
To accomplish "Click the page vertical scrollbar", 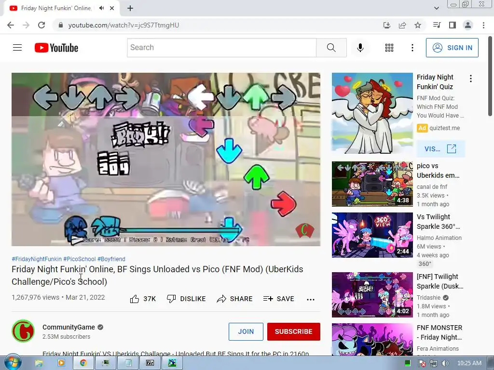I will coord(490,76).
